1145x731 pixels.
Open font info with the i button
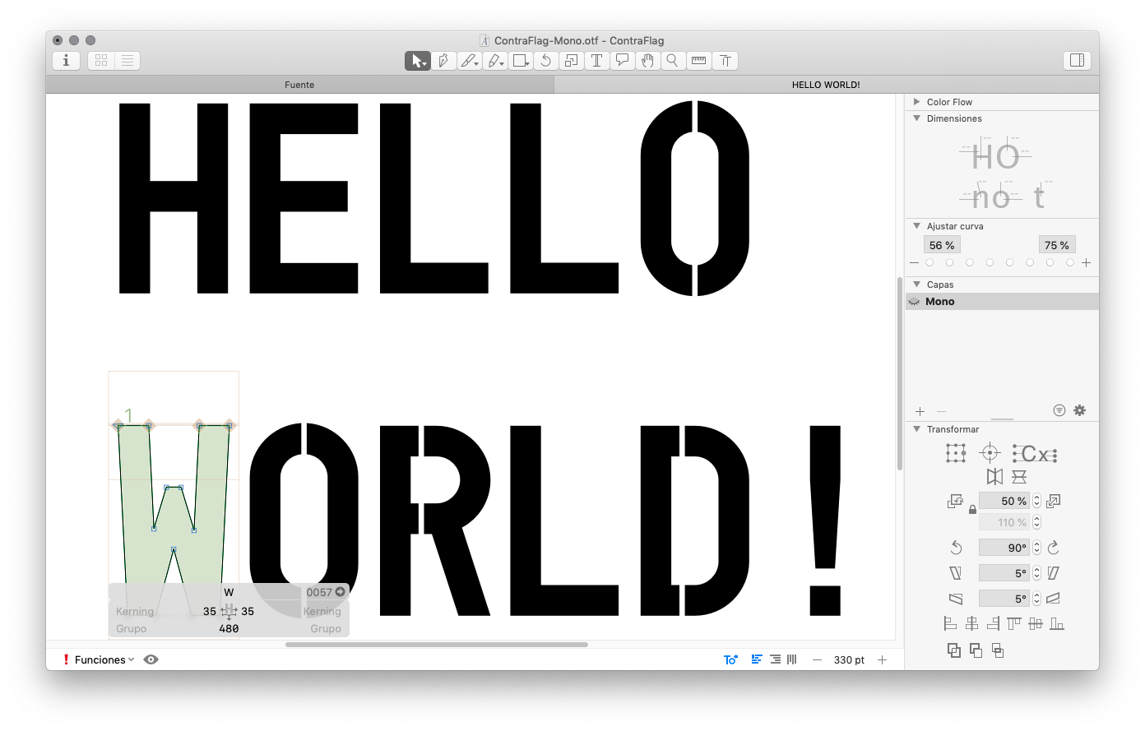coord(66,61)
